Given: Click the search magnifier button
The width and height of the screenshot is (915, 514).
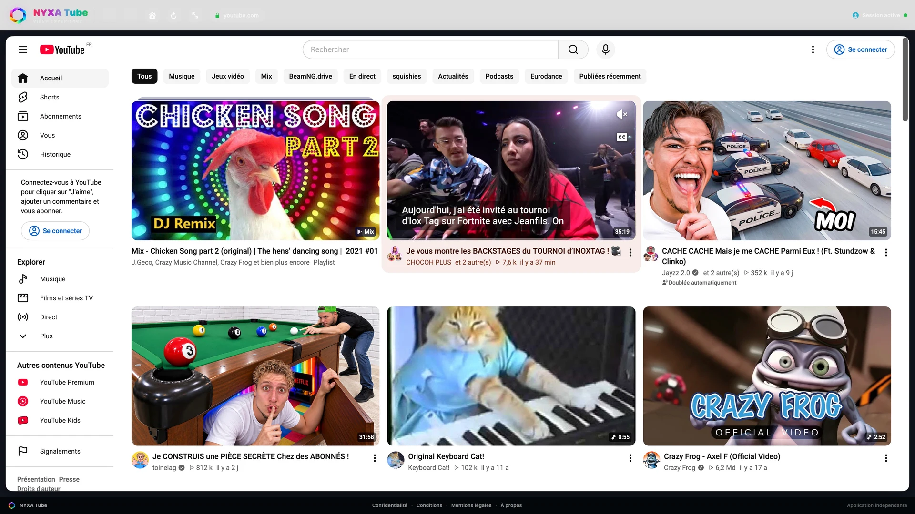Looking at the screenshot, I should 573,49.
